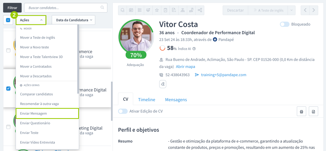Switch to the Timeline tab
Screen dimensions: 326x151
(x=146, y=100)
